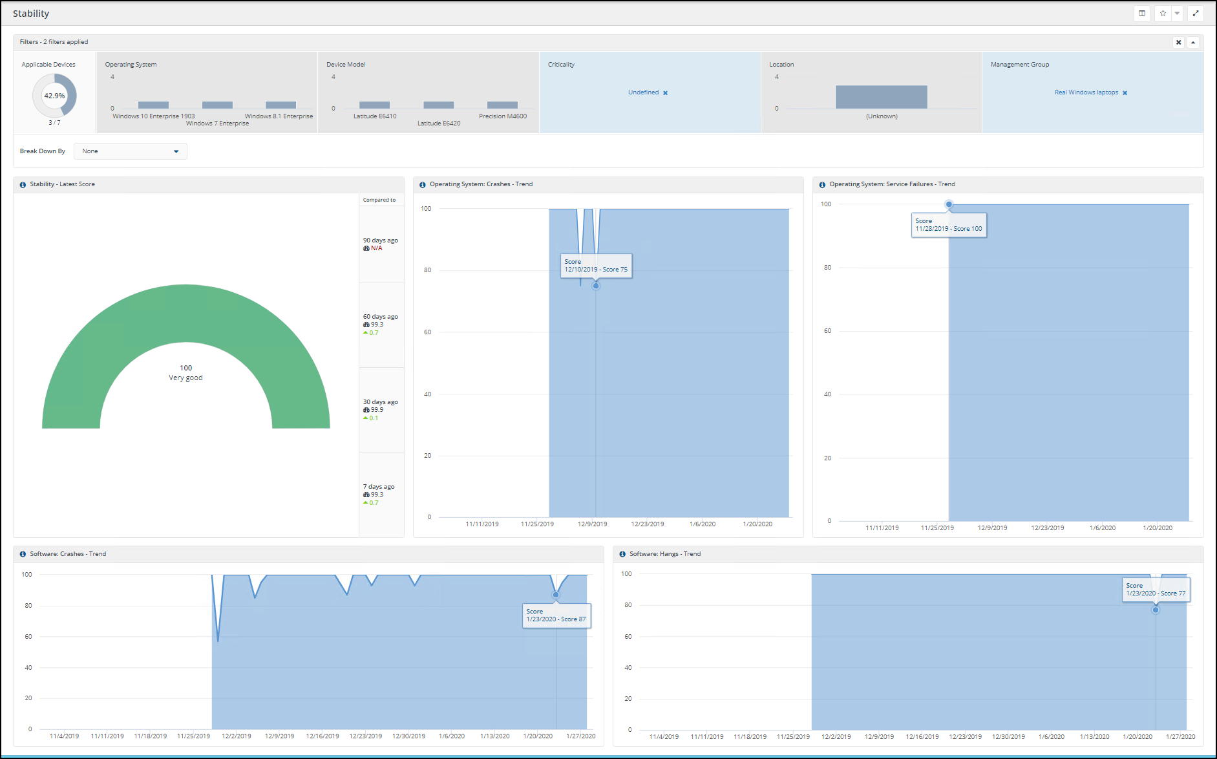Open the dropdown arrow beside the star
1217x759 pixels.
click(1177, 14)
